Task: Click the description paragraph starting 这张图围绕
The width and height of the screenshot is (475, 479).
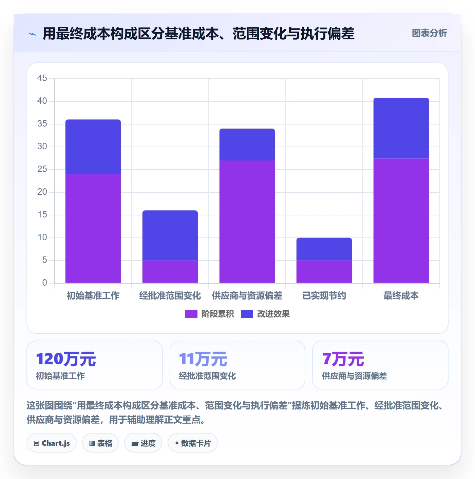Action: [235, 413]
